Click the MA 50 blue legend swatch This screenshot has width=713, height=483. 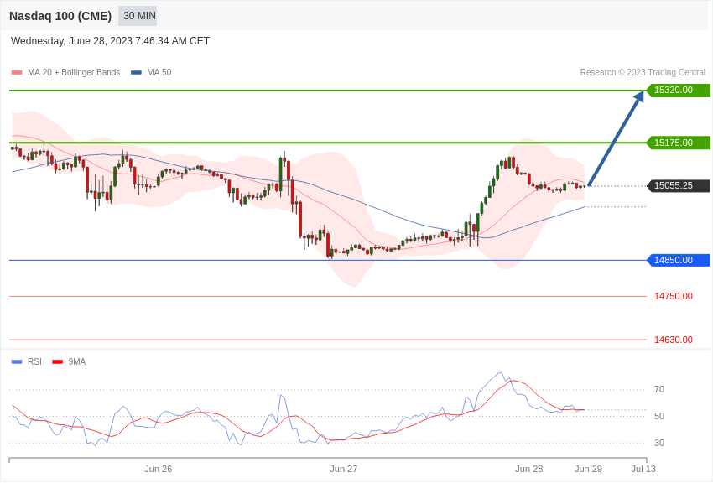(x=136, y=72)
